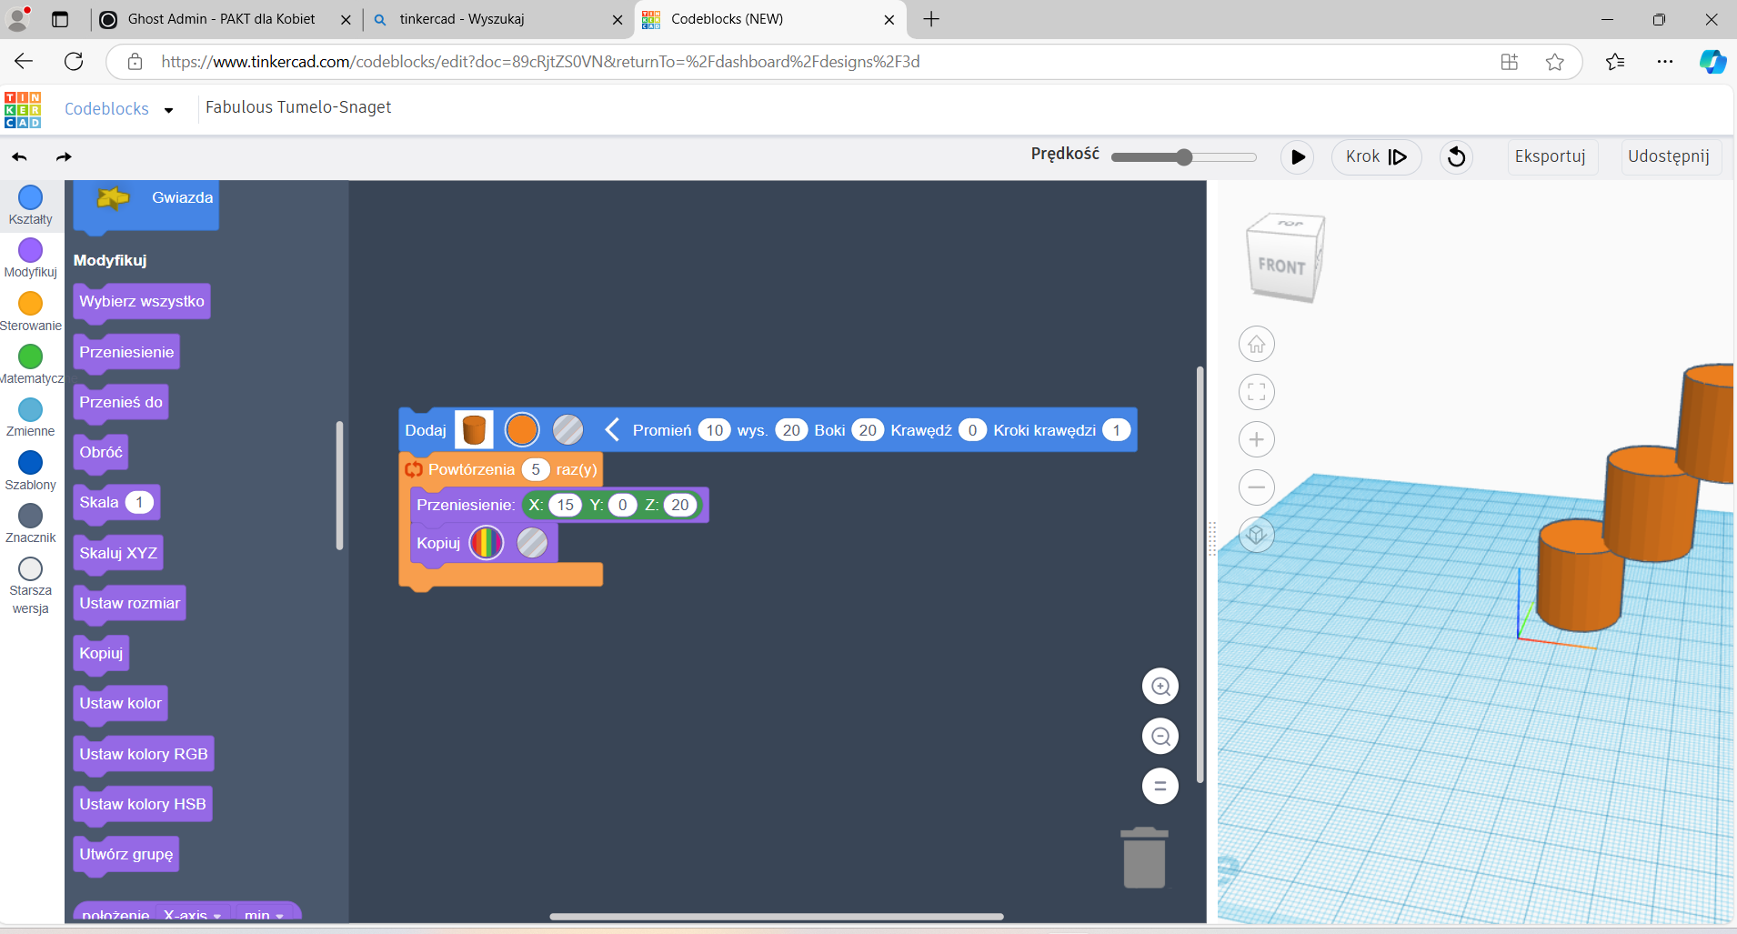The height and width of the screenshot is (934, 1737).
Task: Switch to Ghost Admin browser tab
Action: click(221, 19)
